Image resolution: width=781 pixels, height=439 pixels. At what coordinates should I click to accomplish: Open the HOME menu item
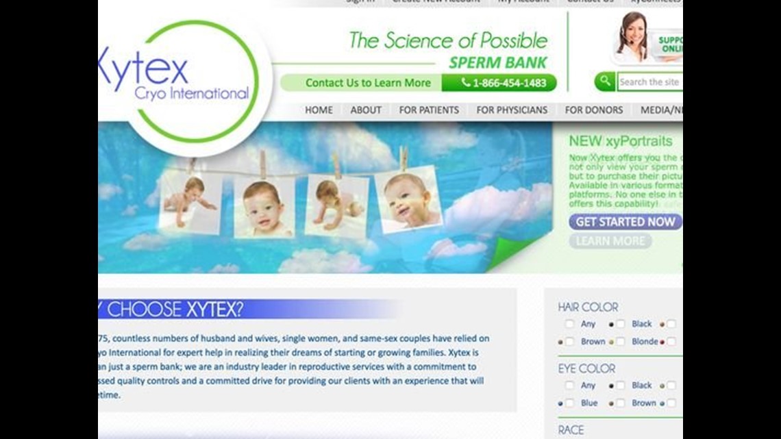(319, 110)
